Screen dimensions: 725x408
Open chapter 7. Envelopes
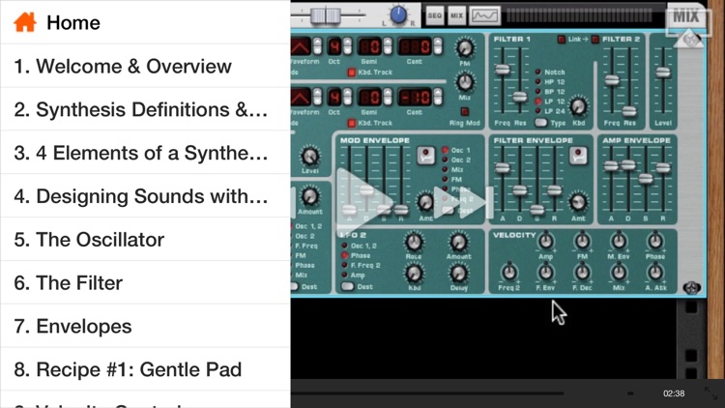click(x=145, y=326)
